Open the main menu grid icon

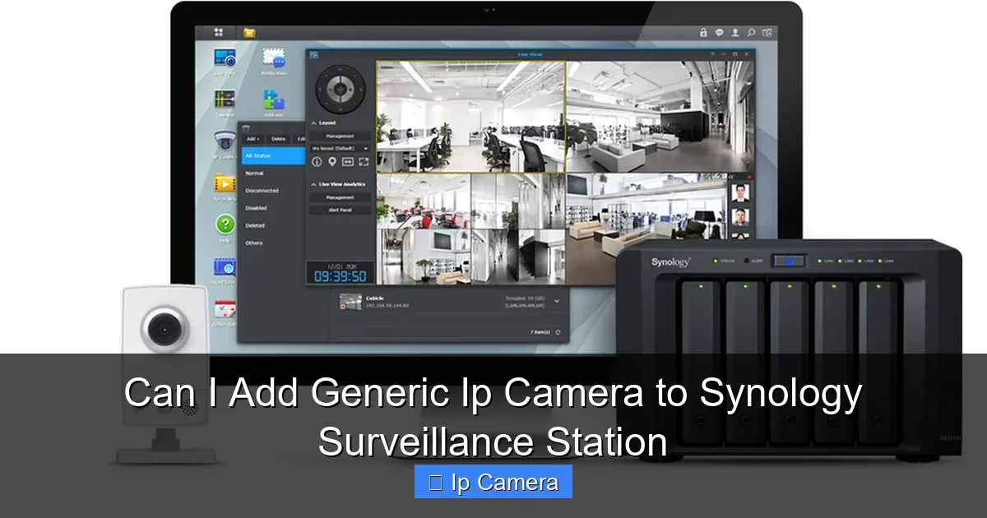coord(219,33)
